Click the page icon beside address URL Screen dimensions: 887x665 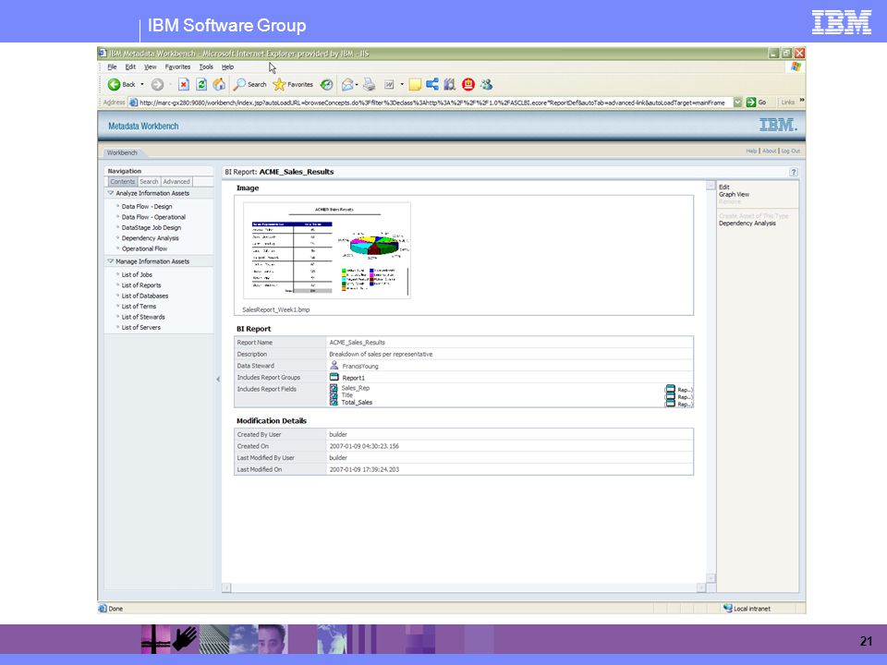click(x=133, y=103)
